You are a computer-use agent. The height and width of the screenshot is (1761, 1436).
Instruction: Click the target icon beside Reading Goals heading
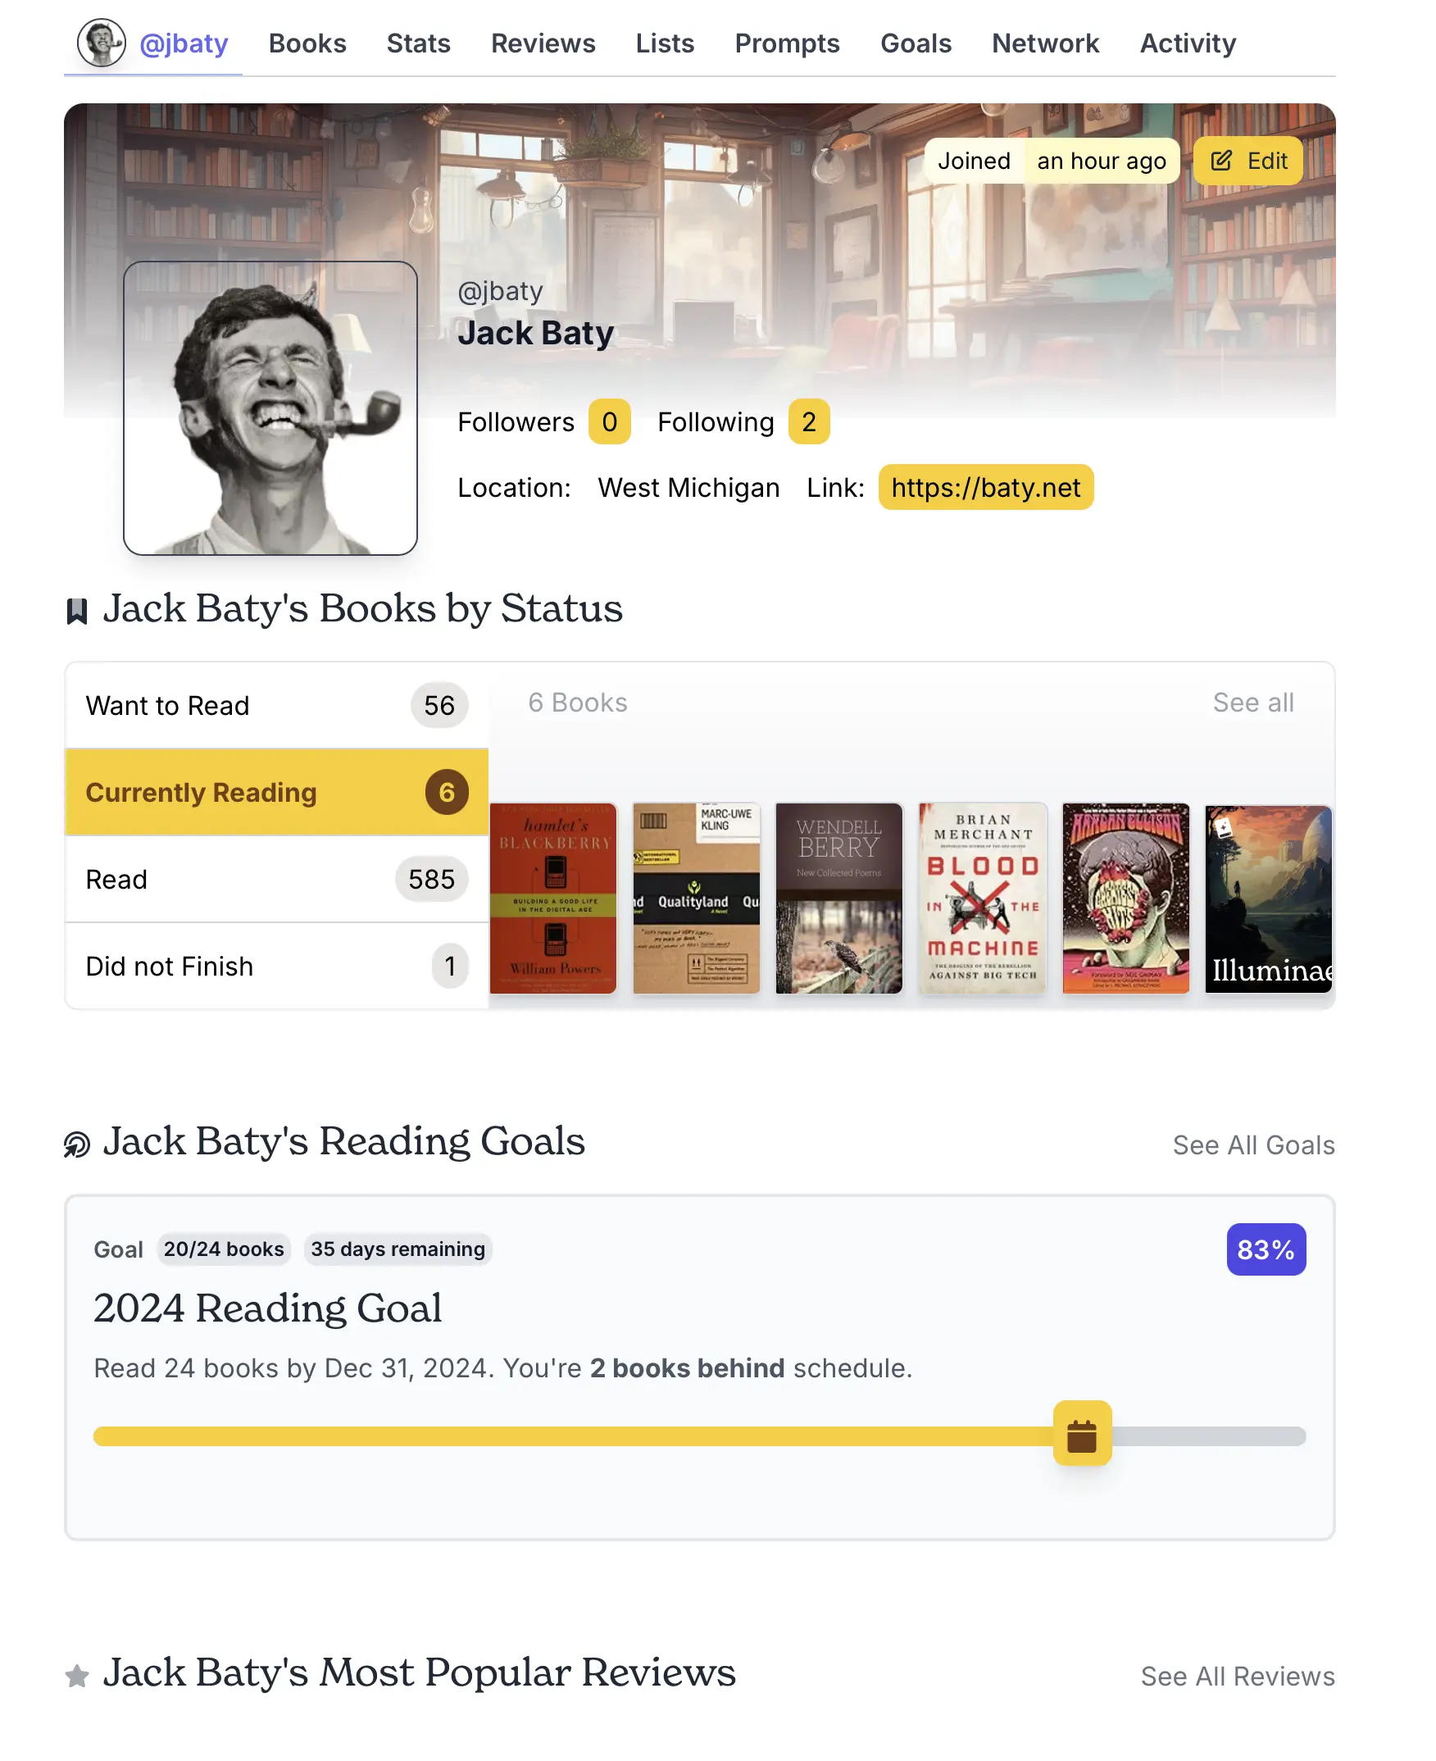pos(77,1144)
